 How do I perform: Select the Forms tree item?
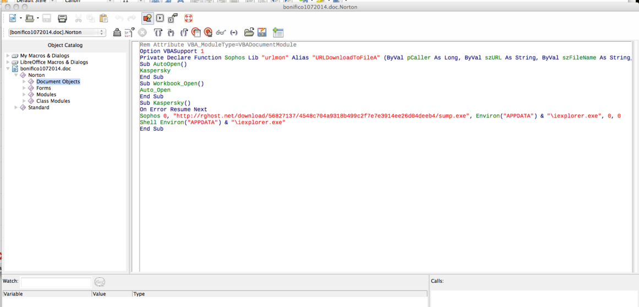[43, 88]
